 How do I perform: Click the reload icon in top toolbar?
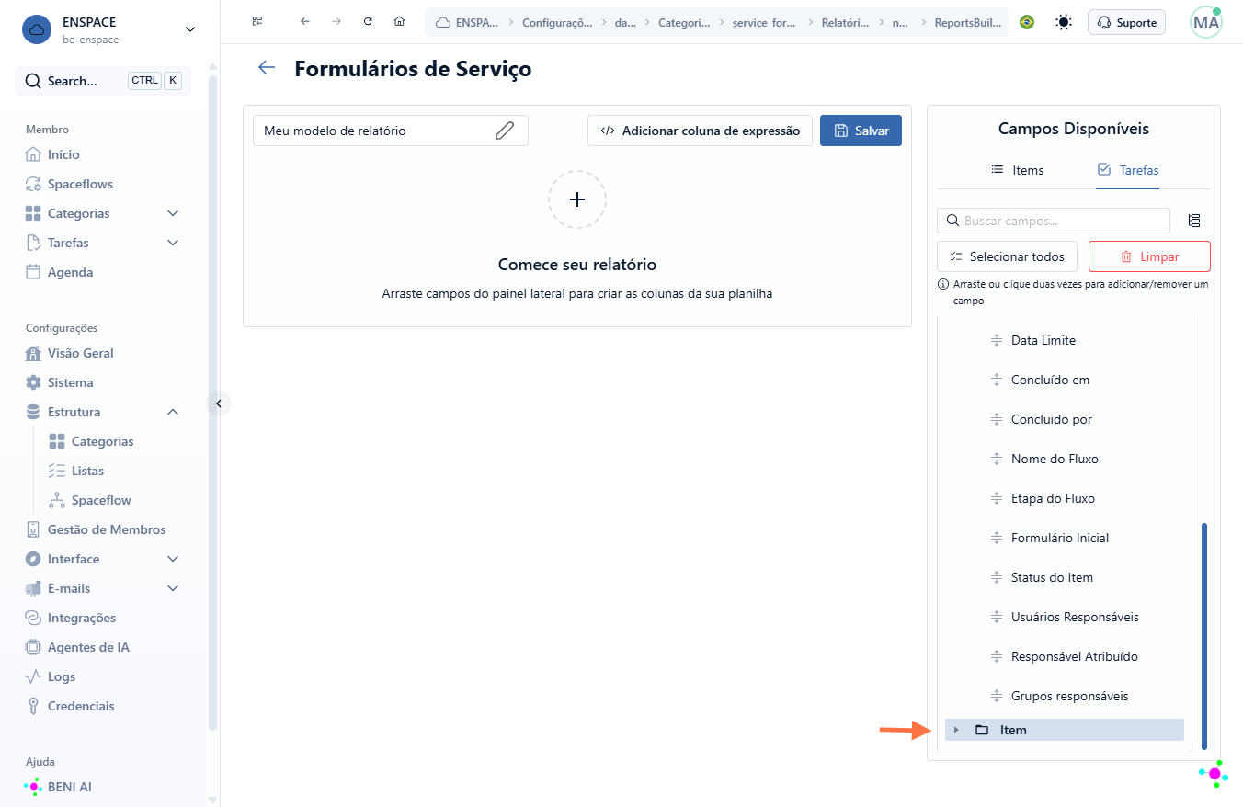pyautogui.click(x=368, y=21)
